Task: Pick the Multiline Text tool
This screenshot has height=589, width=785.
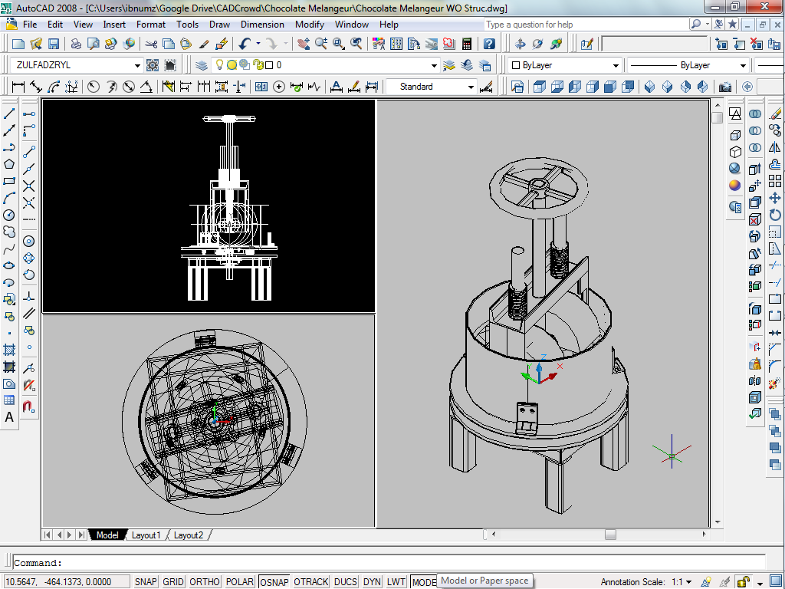Action: (x=10, y=417)
